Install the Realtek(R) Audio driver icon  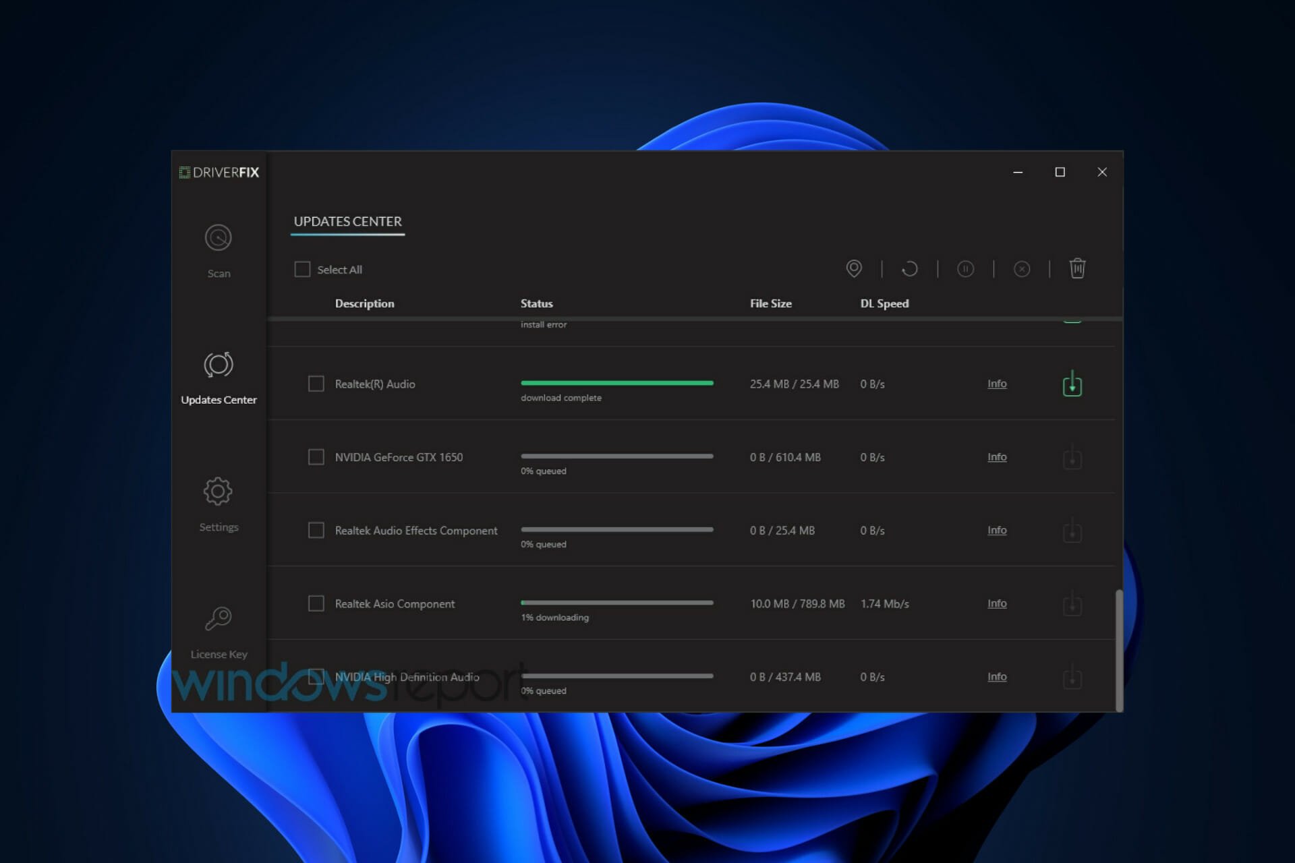[x=1072, y=384]
